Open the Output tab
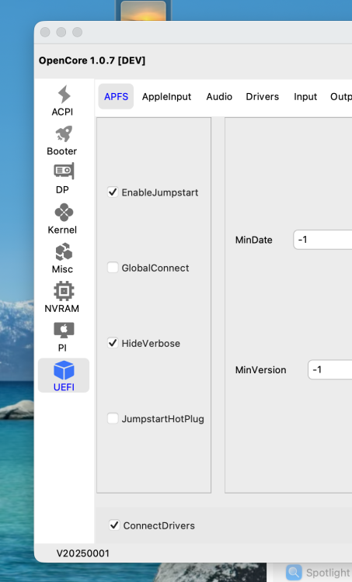The image size is (352, 582). click(341, 96)
